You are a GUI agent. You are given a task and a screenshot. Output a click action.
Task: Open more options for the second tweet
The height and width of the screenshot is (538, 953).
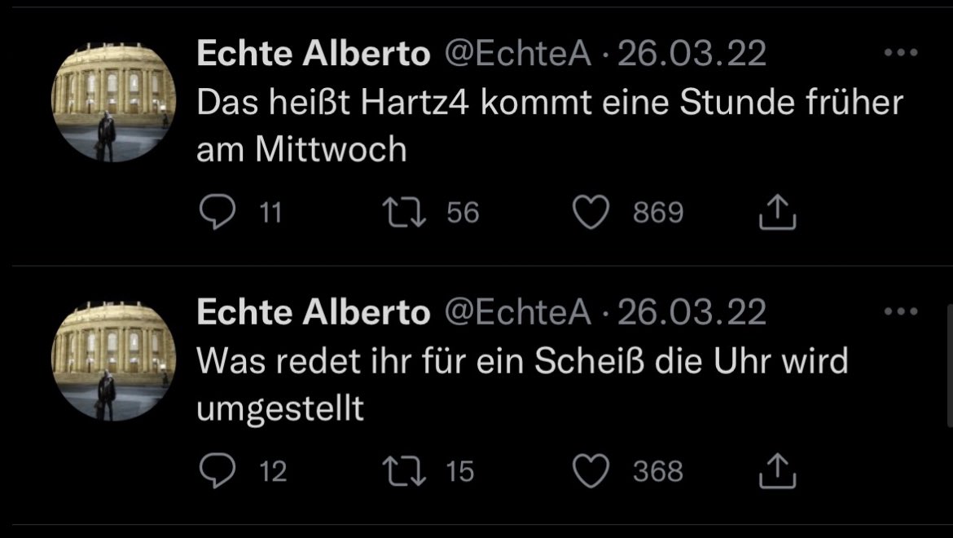pyautogui.click(x=900, y=312)
